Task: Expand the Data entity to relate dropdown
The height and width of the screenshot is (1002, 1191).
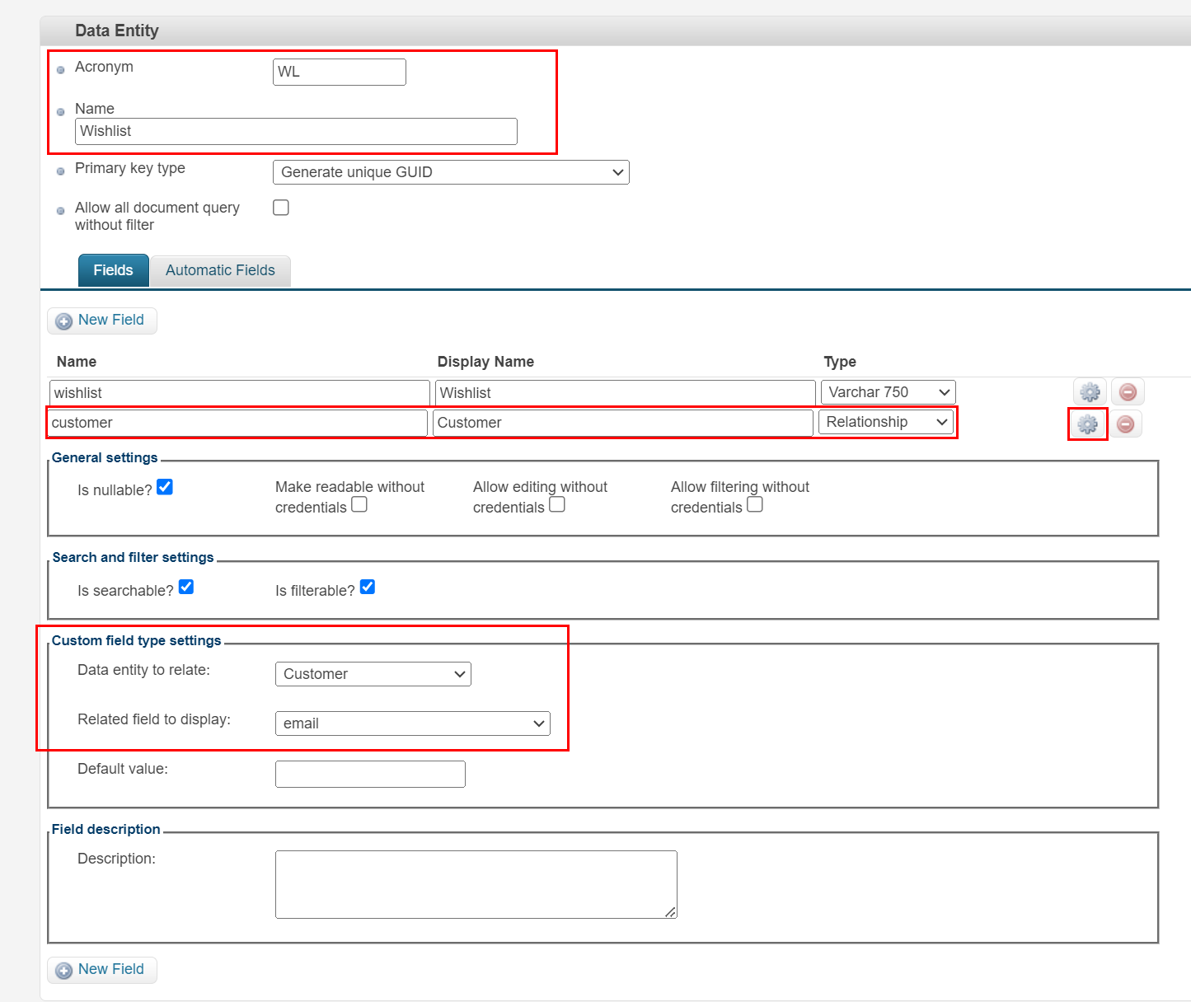Action: pyautogui.click(x=373, y=674)
